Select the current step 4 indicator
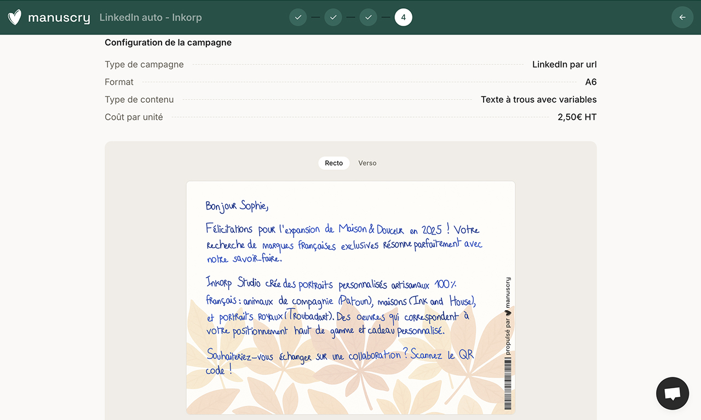 (x=403, y=17)
